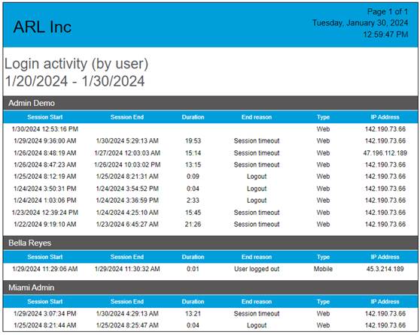The image size is (420, 335).
Task: Click the Login activity (by user) report title
Action: [x=76, y=64]
